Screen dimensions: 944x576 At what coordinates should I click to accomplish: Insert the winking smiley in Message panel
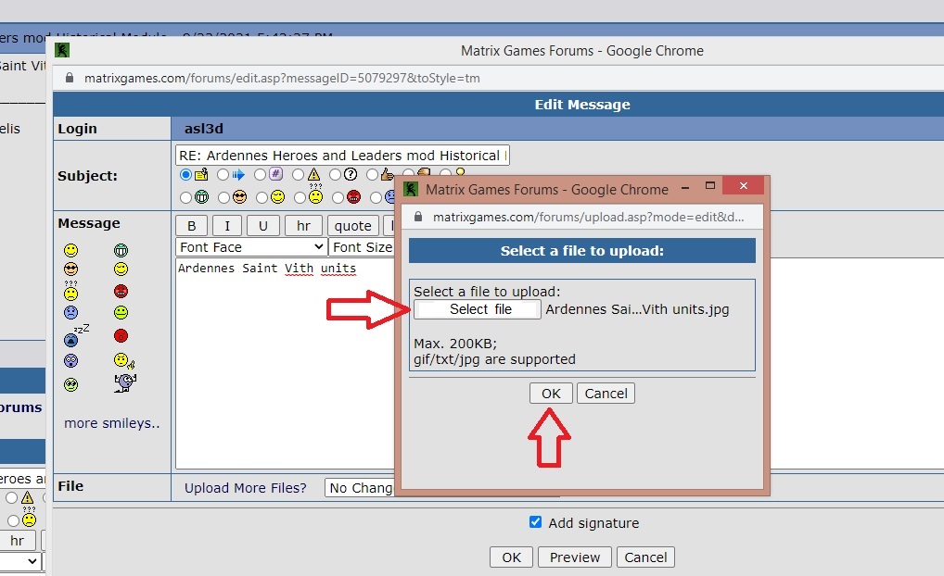121,269
